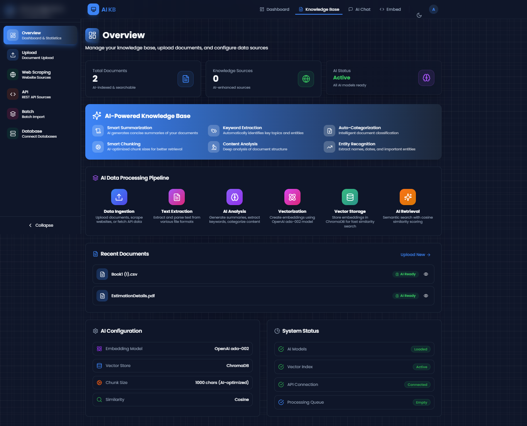Click the AI KB logo icon
The image size is (527, 426).
coord(93,9)
